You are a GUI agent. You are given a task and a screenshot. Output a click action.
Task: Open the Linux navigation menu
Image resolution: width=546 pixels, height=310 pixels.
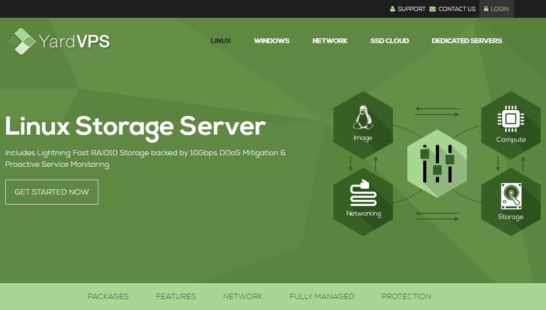(221, 41)
